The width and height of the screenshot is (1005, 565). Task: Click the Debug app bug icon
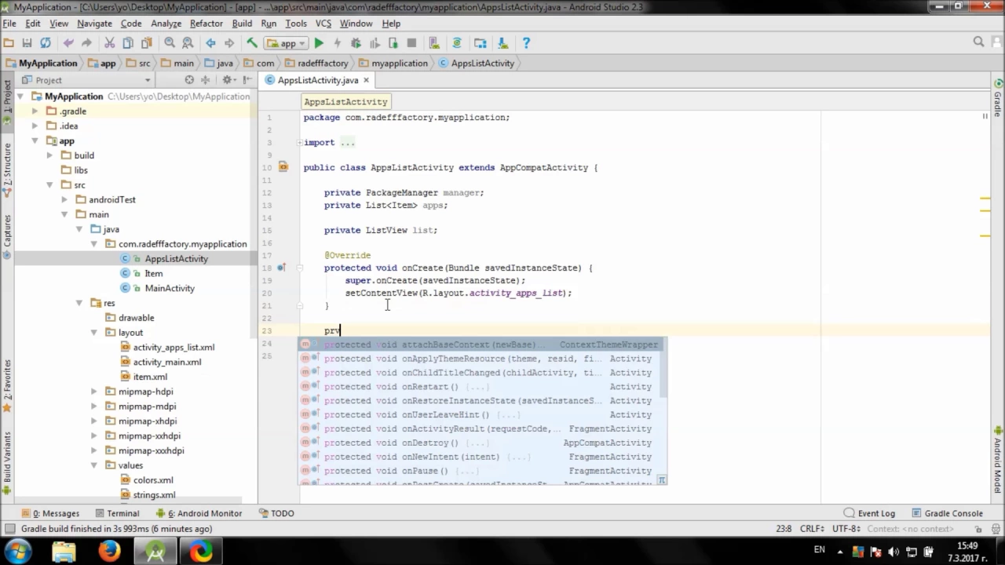coord(356,43)
